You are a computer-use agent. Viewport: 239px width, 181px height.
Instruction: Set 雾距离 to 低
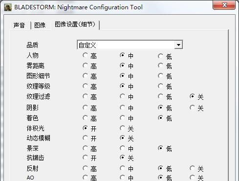[x=160, y=66]
